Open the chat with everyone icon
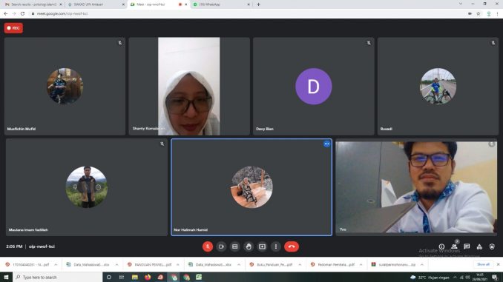503x282 pixels. tap(467, 246)
